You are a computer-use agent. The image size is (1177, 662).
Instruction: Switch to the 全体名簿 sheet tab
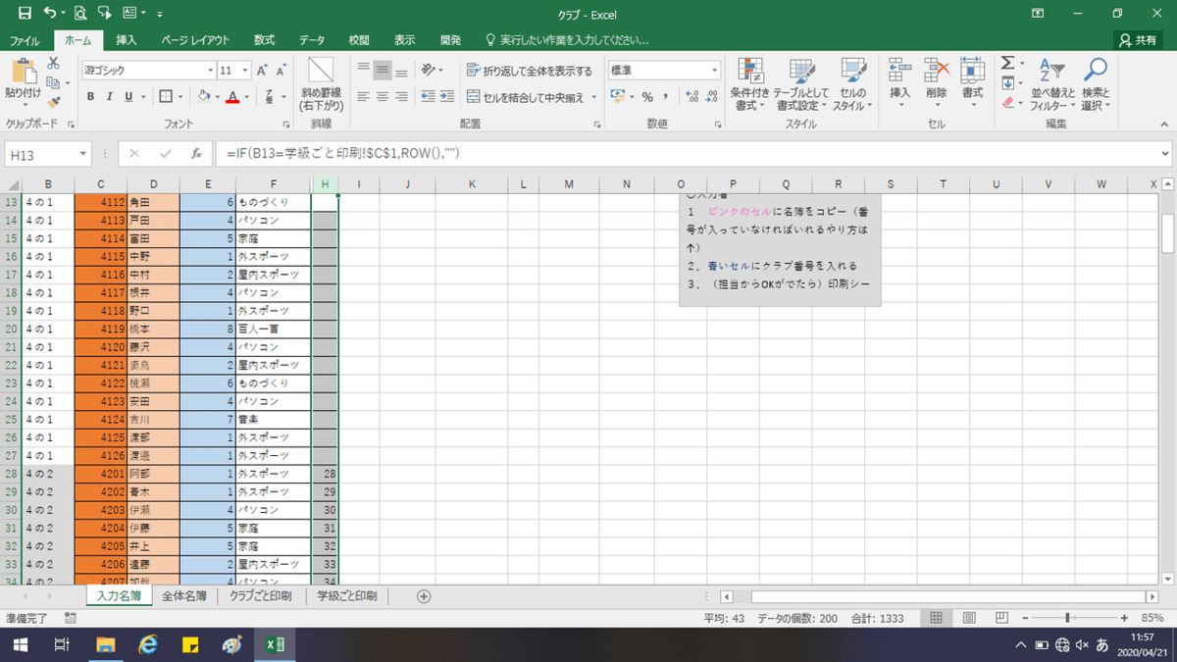(184, 595)
